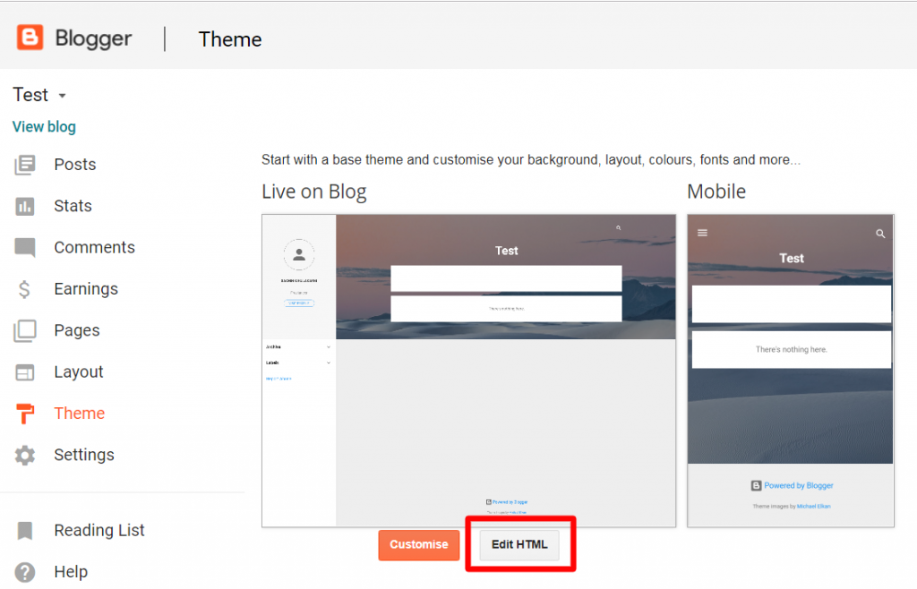Click 'There's nothing here.' in Mobile preview
Screen dimensions: 917x589
pyautogui.click(x=792, y=349)
